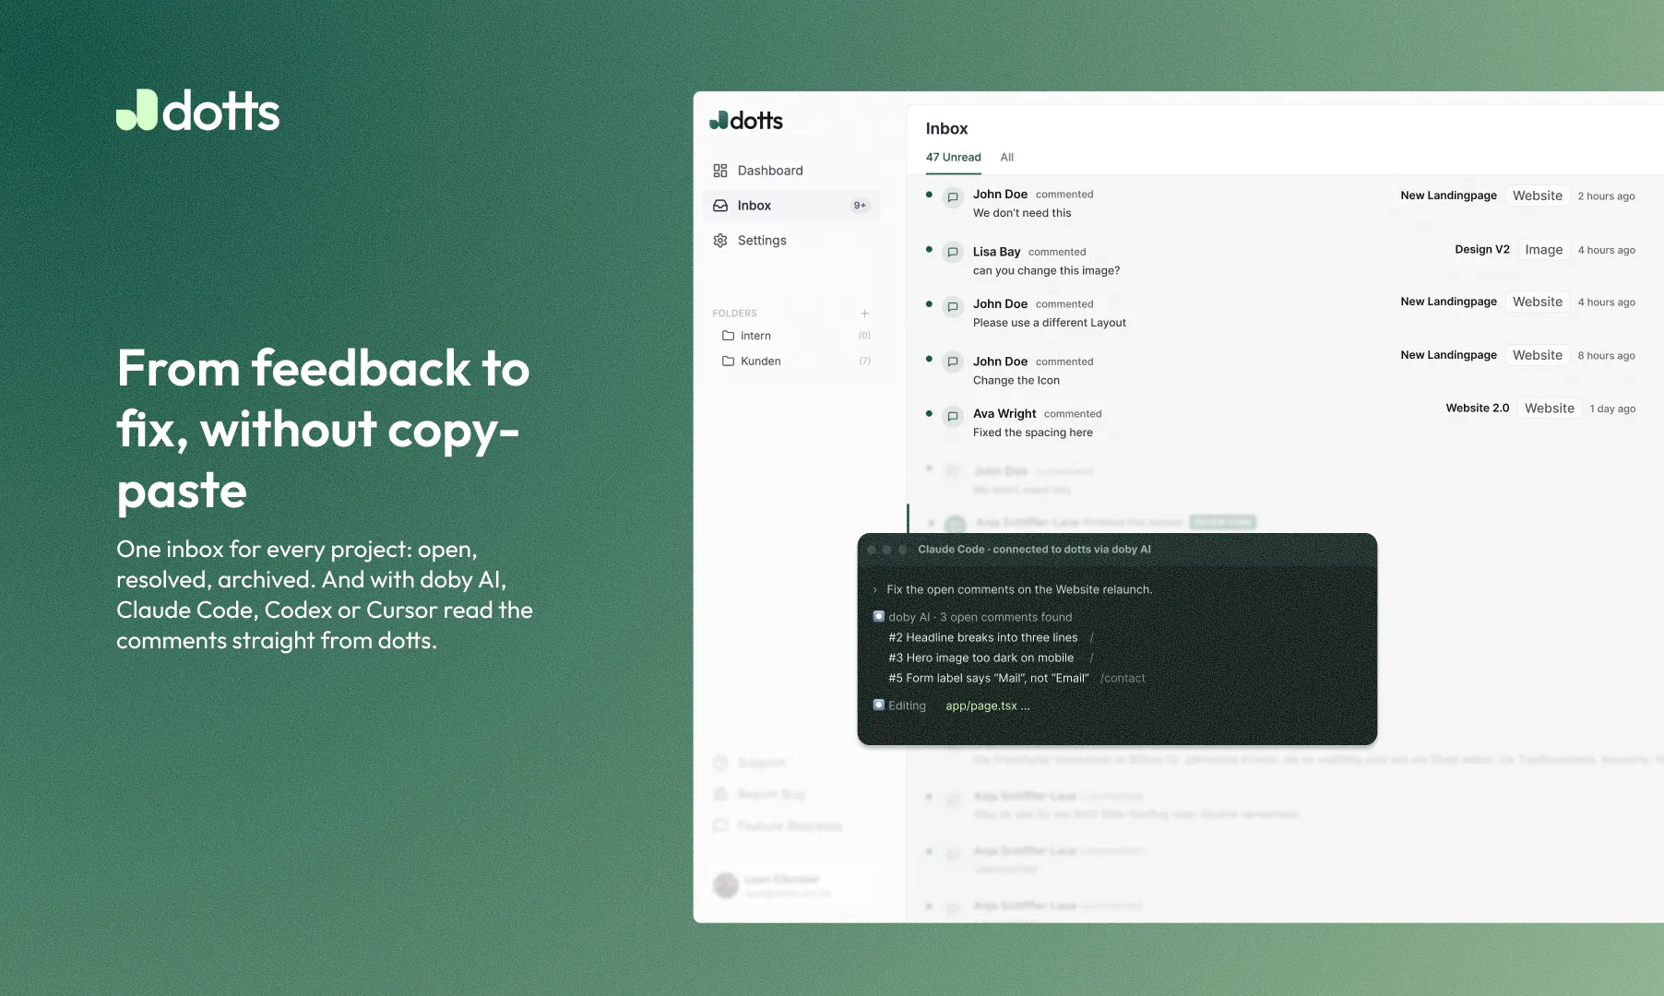
Task: Click "#5 Form label says Mail, not Email"
Action: [x=988, y=679]
